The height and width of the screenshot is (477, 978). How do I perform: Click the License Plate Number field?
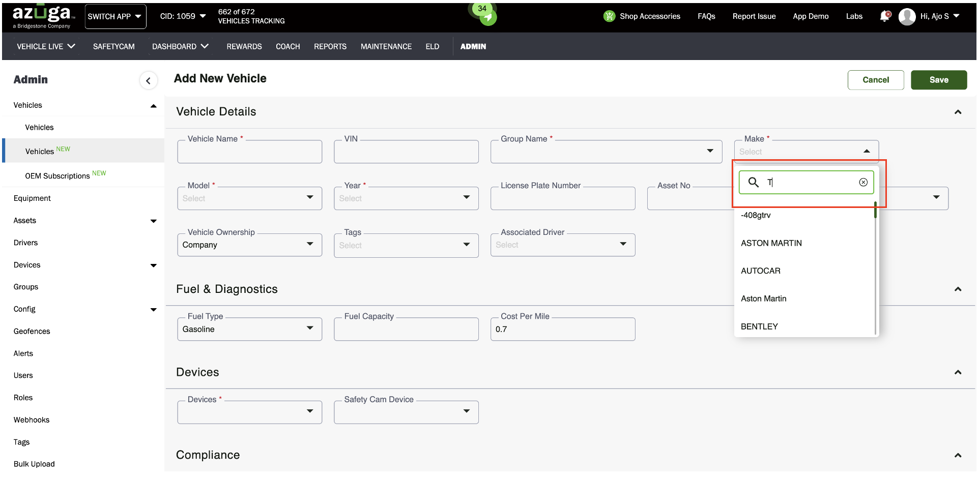(563, 198)
